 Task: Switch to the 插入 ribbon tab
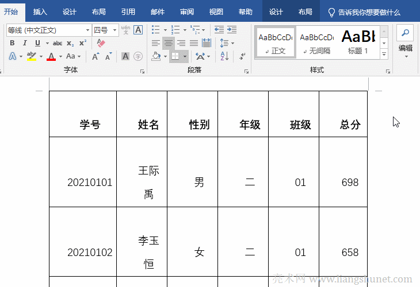tap(40, 12)
